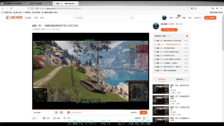Open recommended video 幽雷:105 thumbnail

[161, 111]
